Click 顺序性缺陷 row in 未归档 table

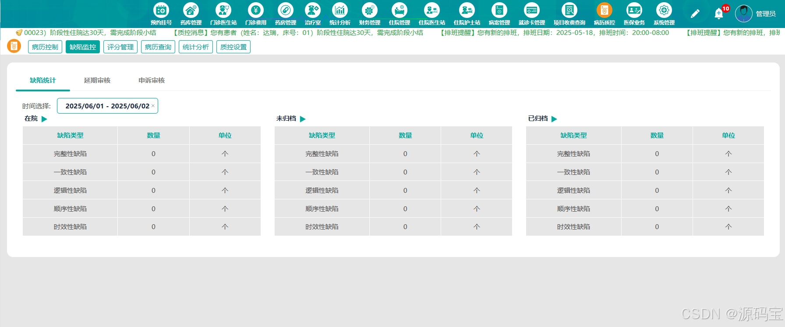[393, 209]
